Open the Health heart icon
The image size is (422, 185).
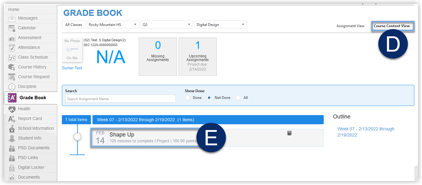click(12, 109)
